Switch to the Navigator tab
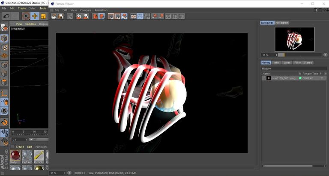 click(x=267, y=23)
